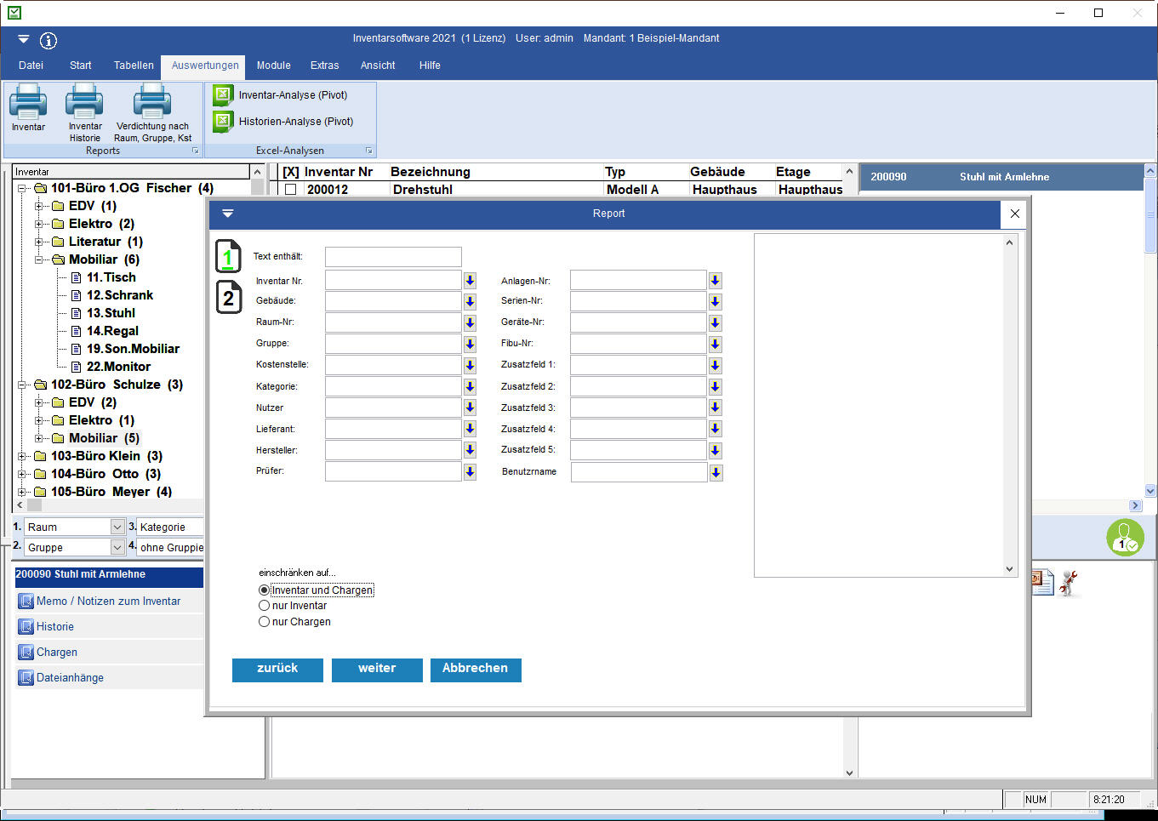Click the 'weiter' button
The width and height of the screenshot is (1158, 821).
377,669
